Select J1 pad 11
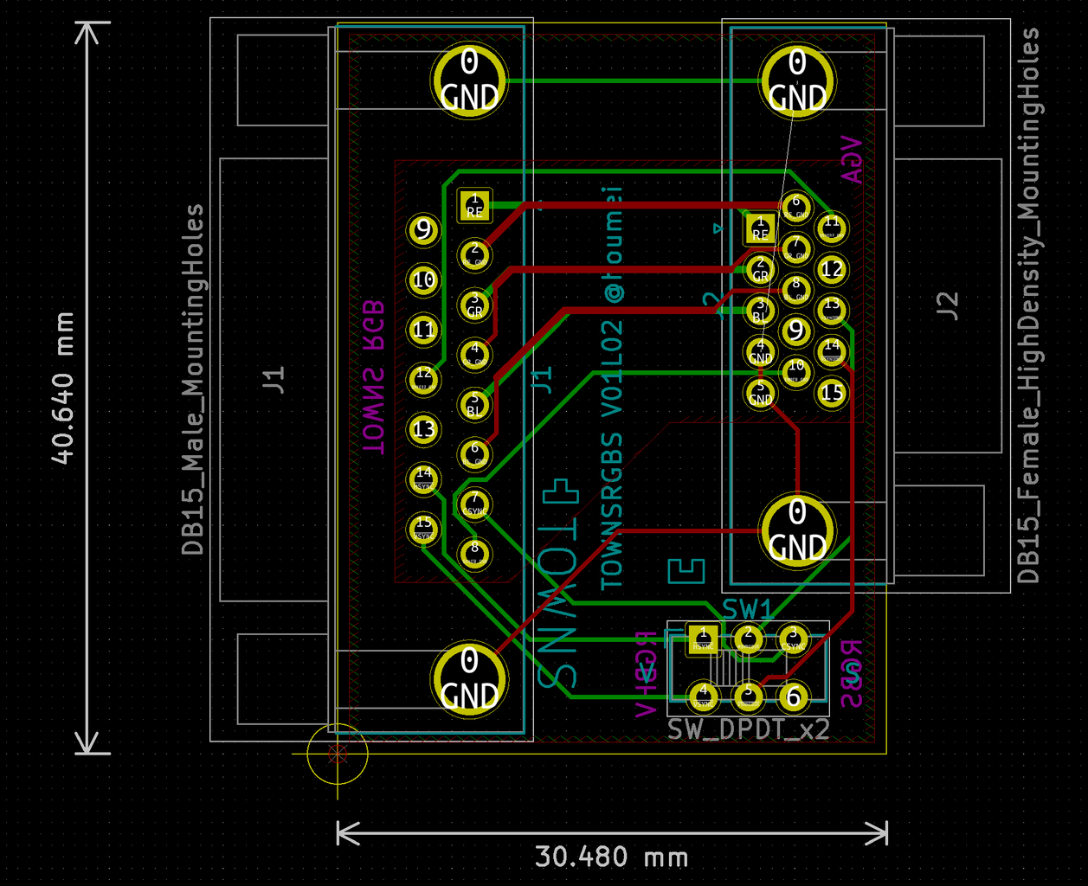Screen dimensions: 1088x886 pyautogui.click(x=424, y=330)
